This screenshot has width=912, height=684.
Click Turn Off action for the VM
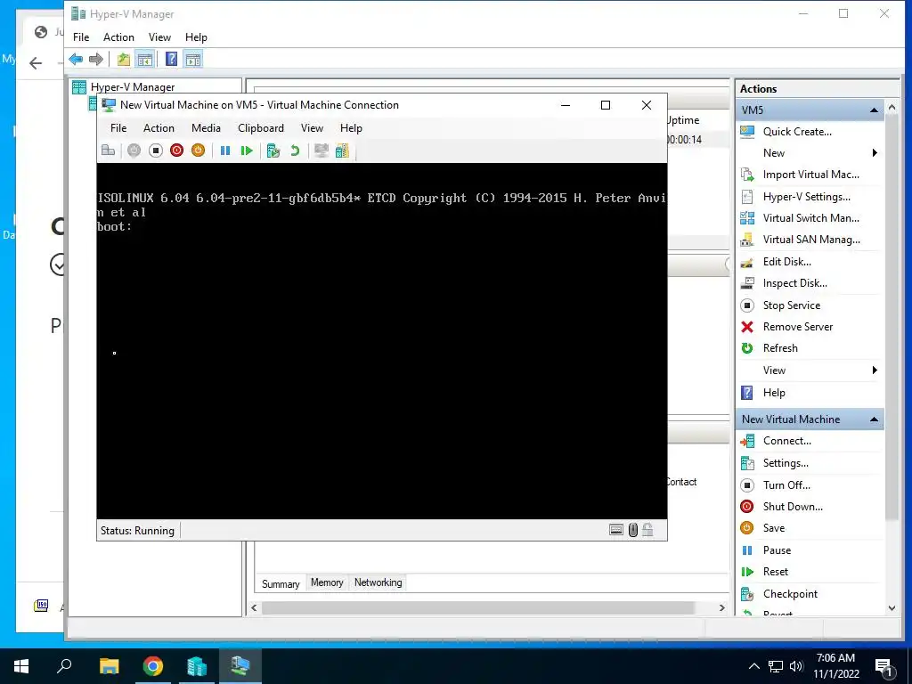pyautogui.click(x=786, y=485)
